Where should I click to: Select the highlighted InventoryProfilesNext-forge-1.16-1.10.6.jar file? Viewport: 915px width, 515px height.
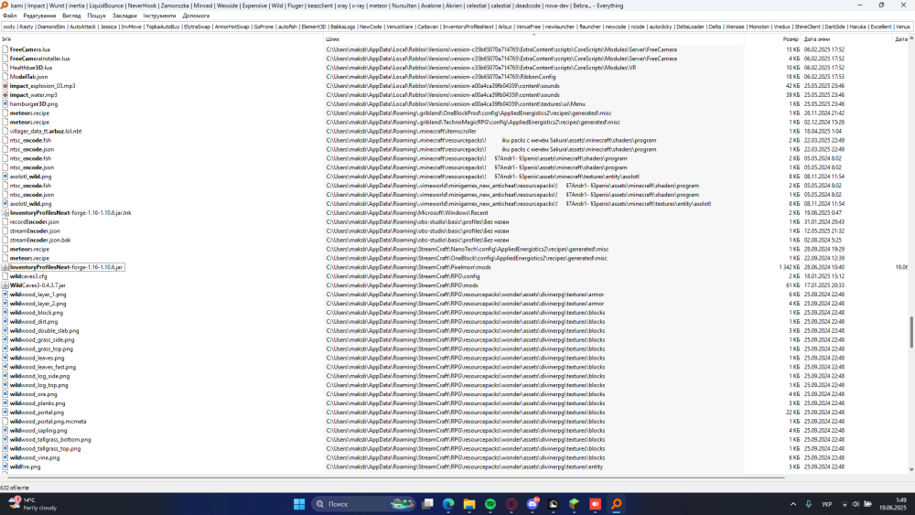click(x=67, y=267)
